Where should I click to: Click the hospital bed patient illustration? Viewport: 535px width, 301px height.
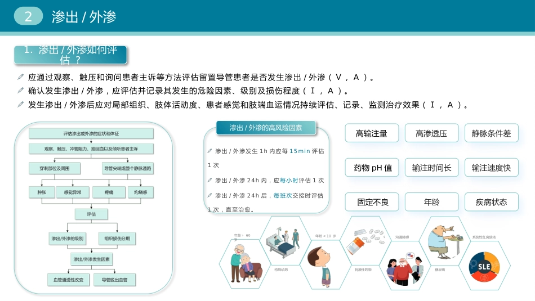283,244
